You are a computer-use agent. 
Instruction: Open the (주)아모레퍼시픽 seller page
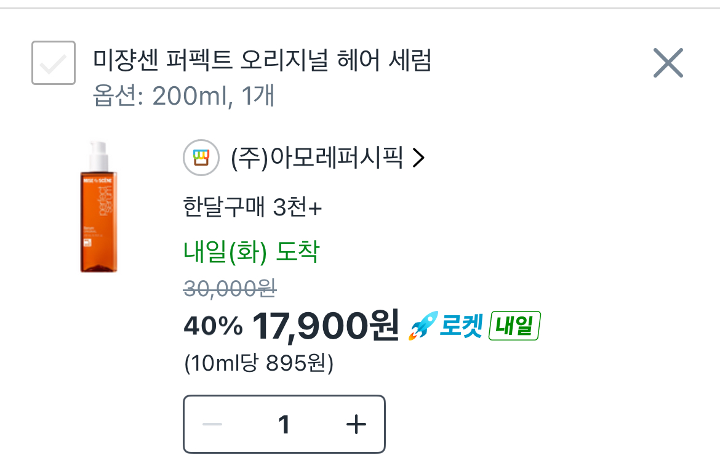[316, 159]
